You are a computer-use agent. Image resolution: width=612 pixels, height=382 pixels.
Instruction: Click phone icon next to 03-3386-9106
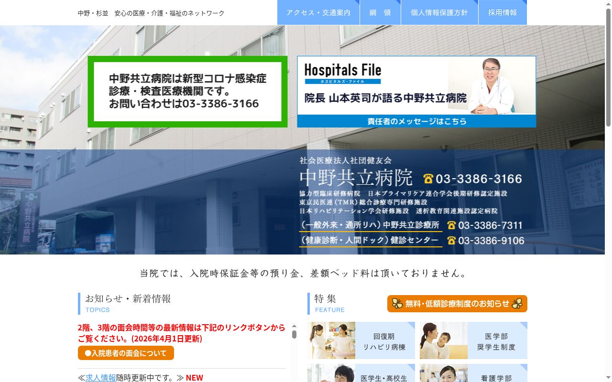[451, 241]
